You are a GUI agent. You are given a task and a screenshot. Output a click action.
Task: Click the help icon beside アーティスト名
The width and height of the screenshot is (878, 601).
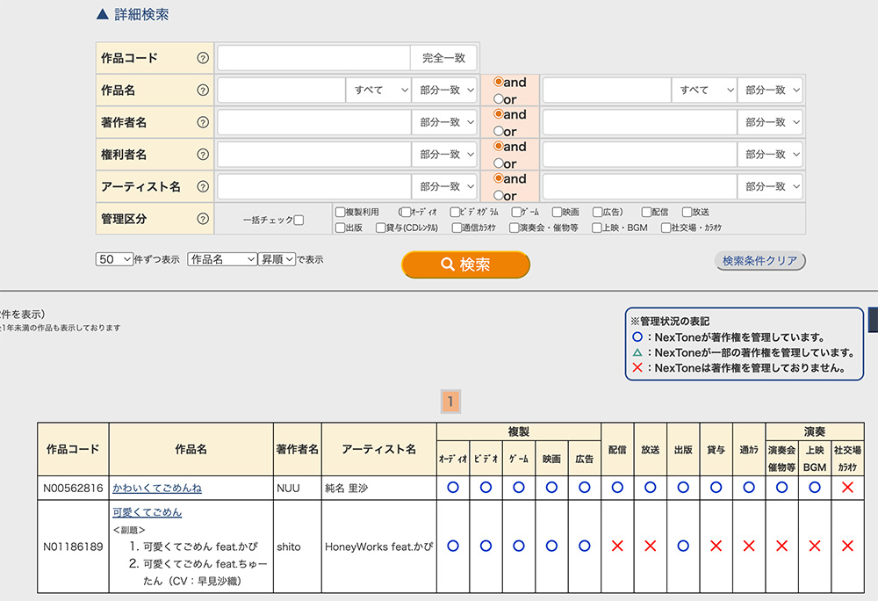tap(203, 186)
